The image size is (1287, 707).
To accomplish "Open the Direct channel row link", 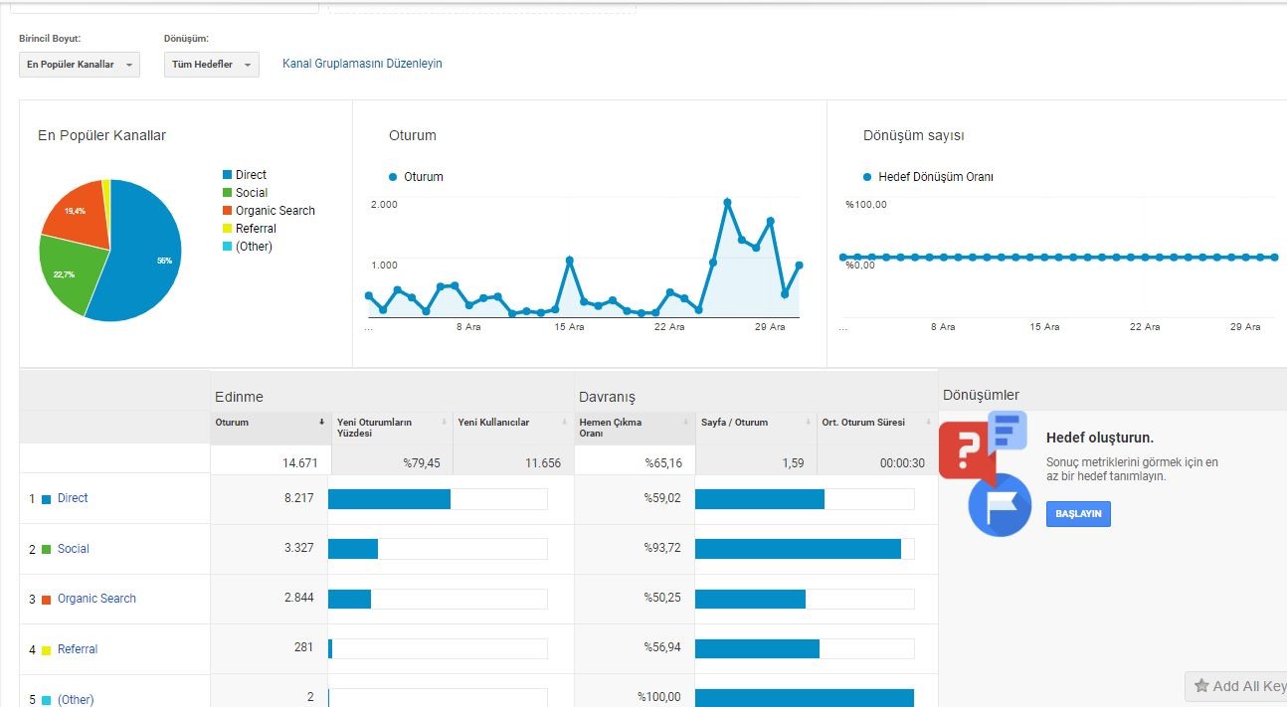I will point(73,498).
